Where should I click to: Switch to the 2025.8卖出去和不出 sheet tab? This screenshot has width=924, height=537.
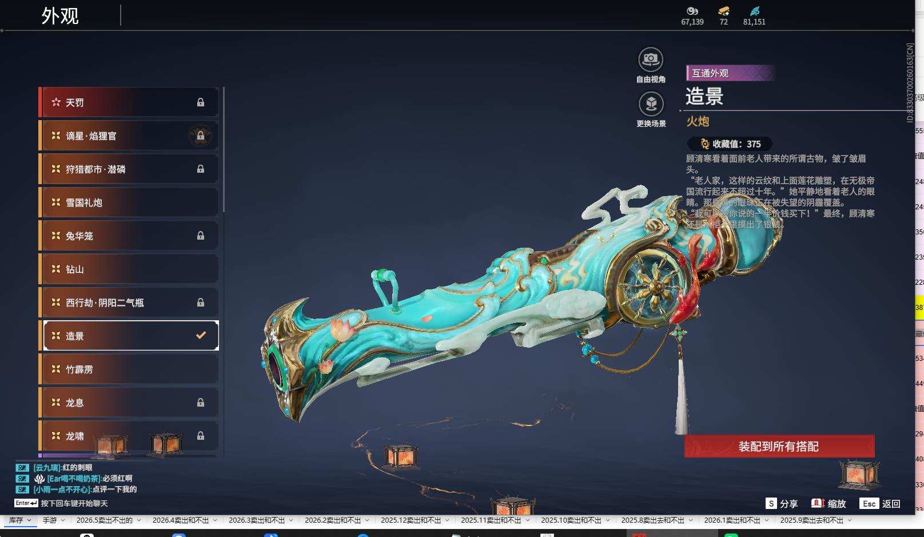pos(652,520)
